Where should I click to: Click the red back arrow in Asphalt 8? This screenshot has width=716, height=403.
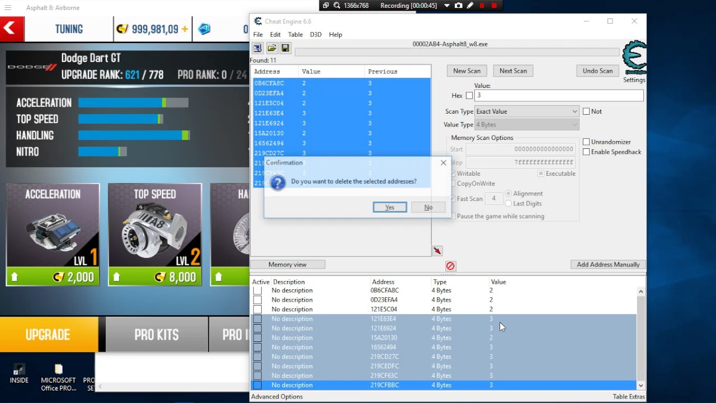coord(12,29)
